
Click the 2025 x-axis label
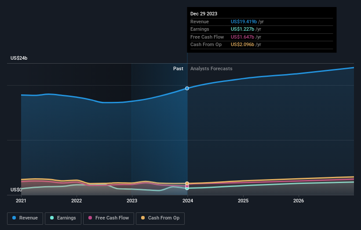coord(243,201)
